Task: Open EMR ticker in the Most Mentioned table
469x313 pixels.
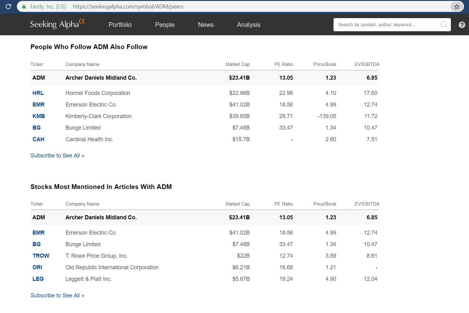Action: click(x=38, y=233)
